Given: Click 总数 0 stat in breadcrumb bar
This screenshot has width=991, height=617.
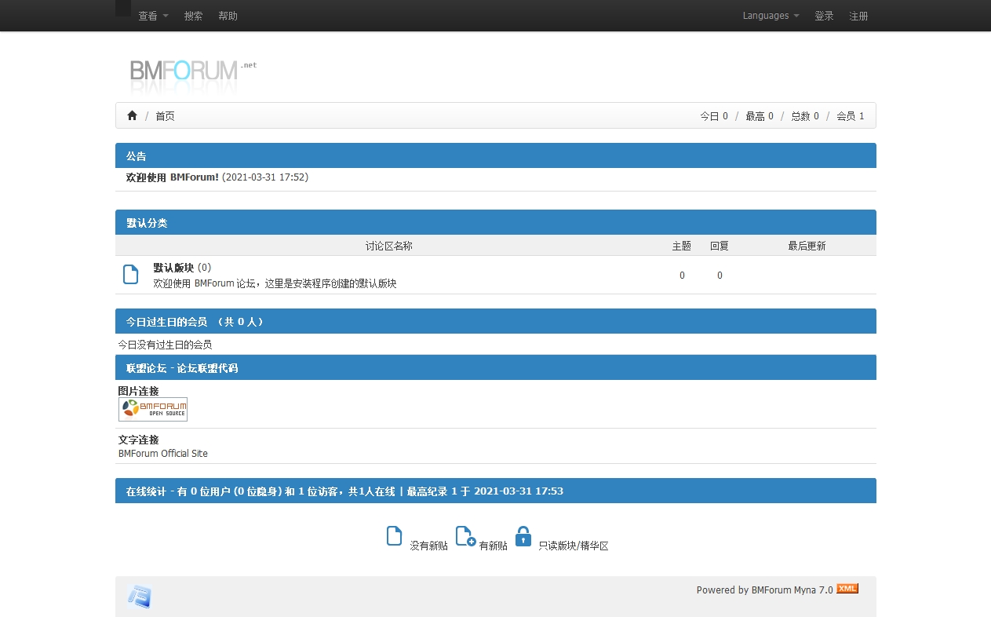Looking at the screenshot, I should point(805,116).
